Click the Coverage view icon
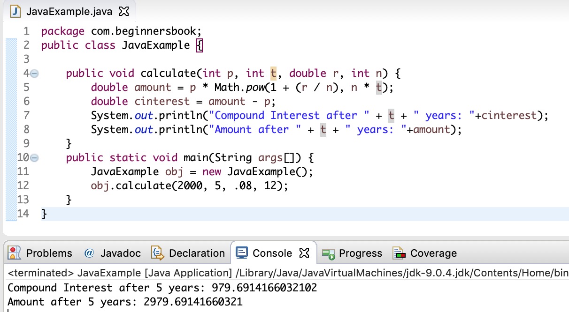Viewport: 569px width, 312px height. pyautogui.click(x=399, y=253)
